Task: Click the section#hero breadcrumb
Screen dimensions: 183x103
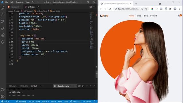Action: pos(41,11)
